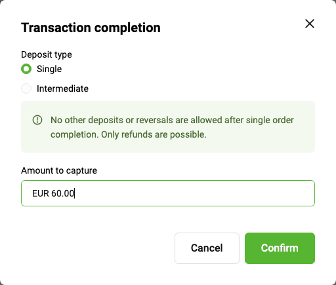This screenshot has width=336, height=285.
Task: Click the info exclamation icon
Action: [x=37, y=120]
